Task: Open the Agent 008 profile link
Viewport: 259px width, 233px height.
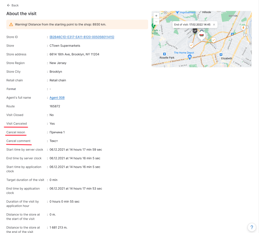Action: click(x=57, y=98)
